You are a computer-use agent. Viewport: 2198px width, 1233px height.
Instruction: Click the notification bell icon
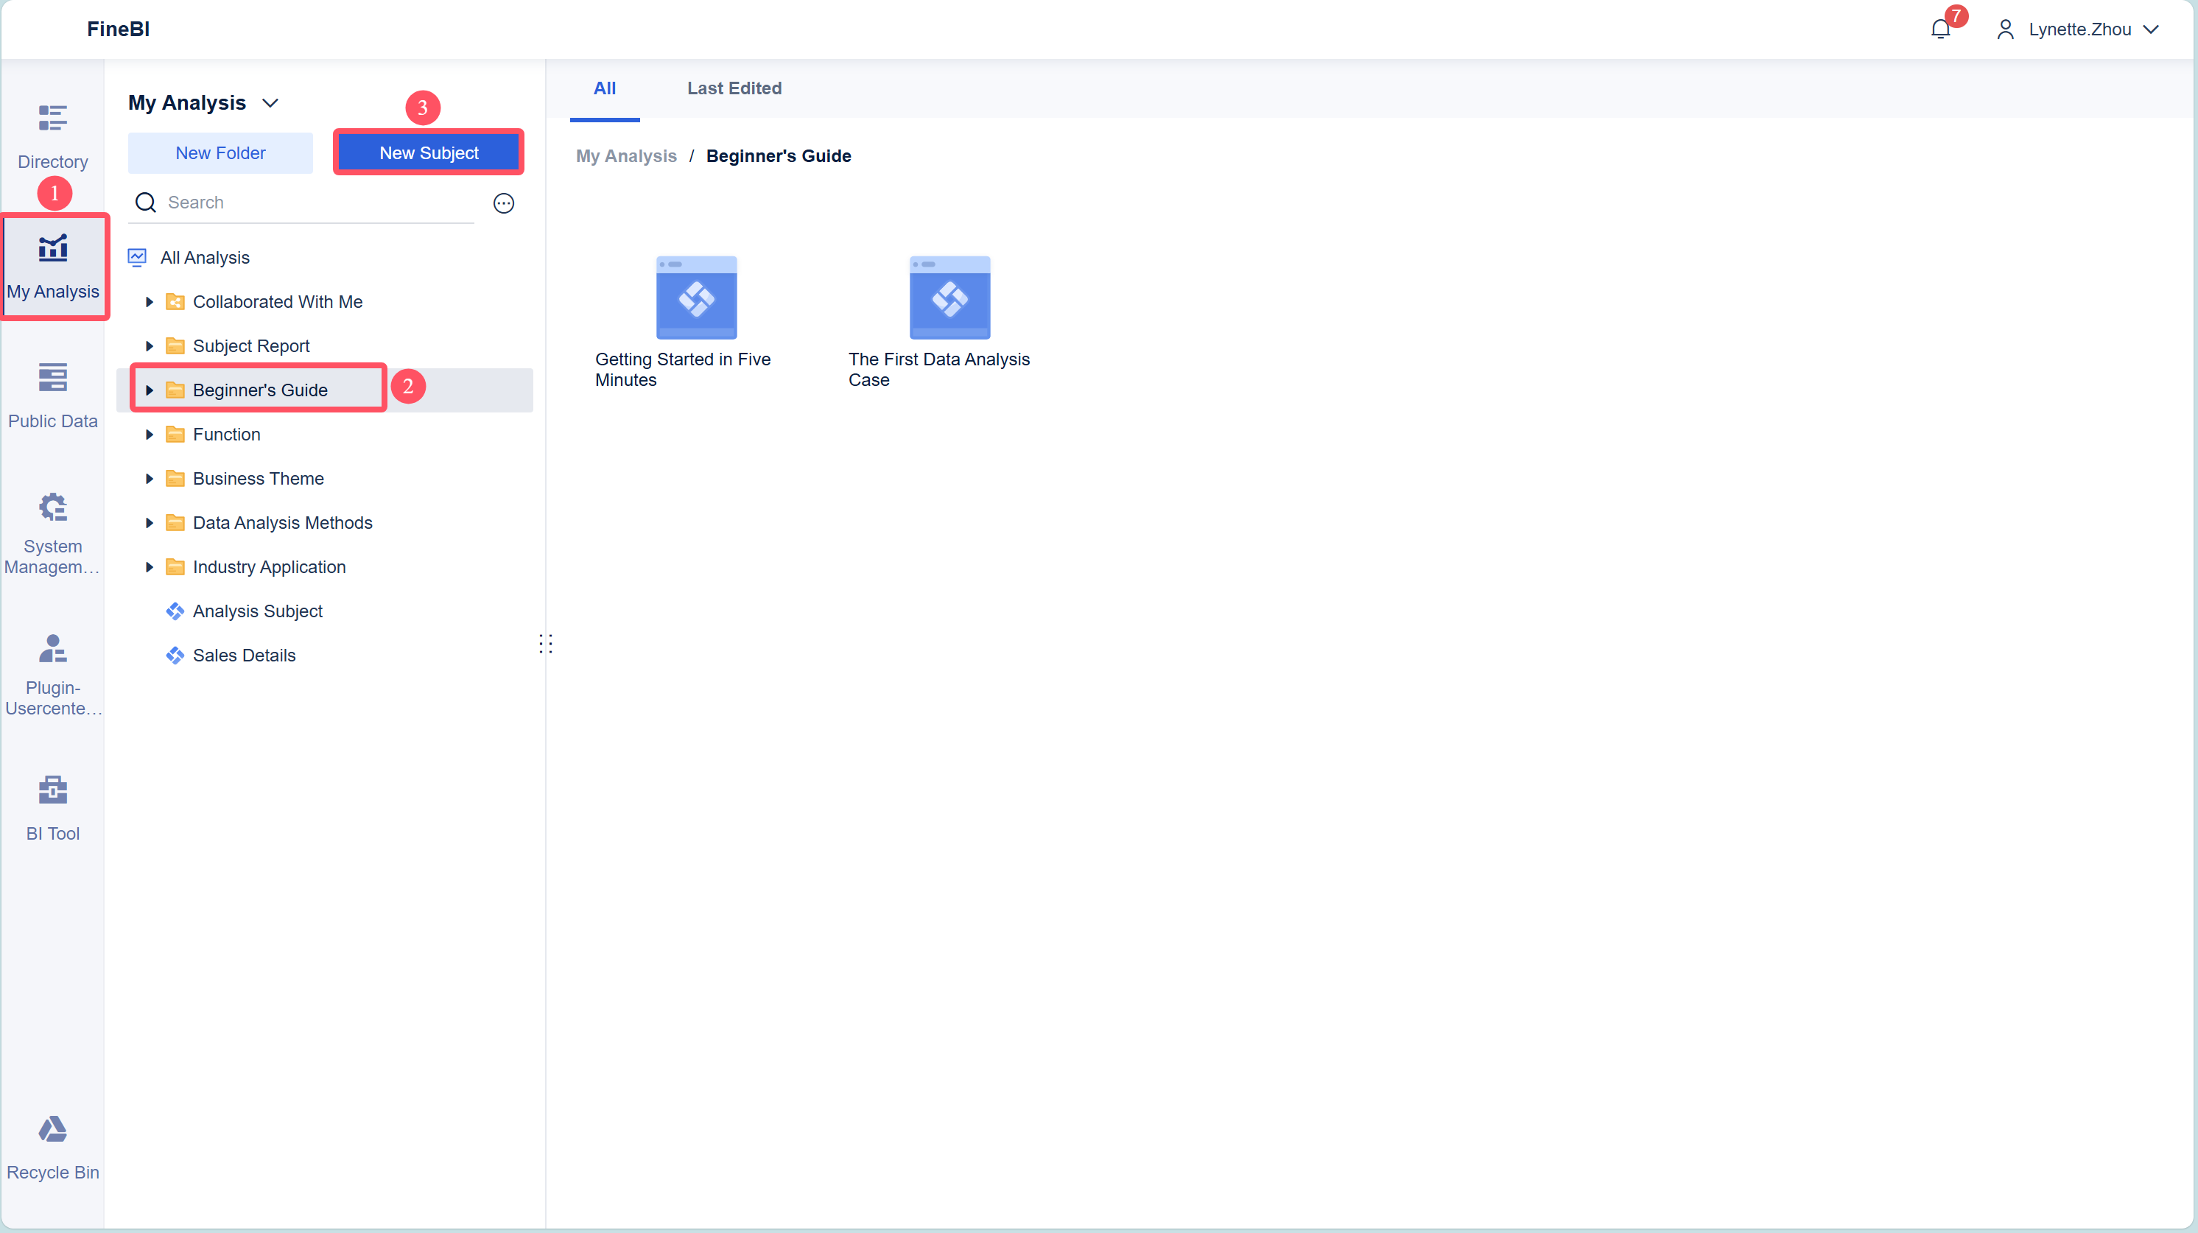pos(1939,30)
